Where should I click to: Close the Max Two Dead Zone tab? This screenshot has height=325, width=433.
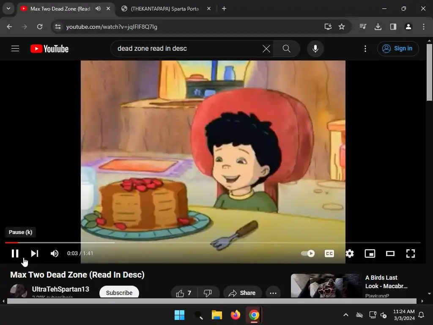coord(108,8)
